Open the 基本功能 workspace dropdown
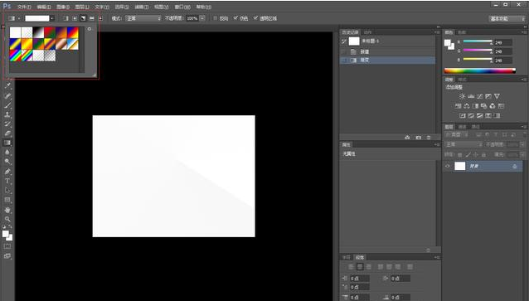 (507, 18)
